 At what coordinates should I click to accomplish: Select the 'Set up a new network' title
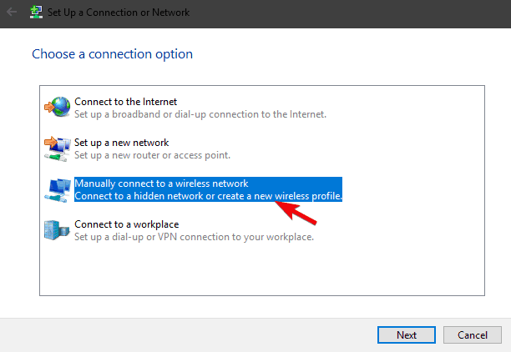[x=121, y=143]
